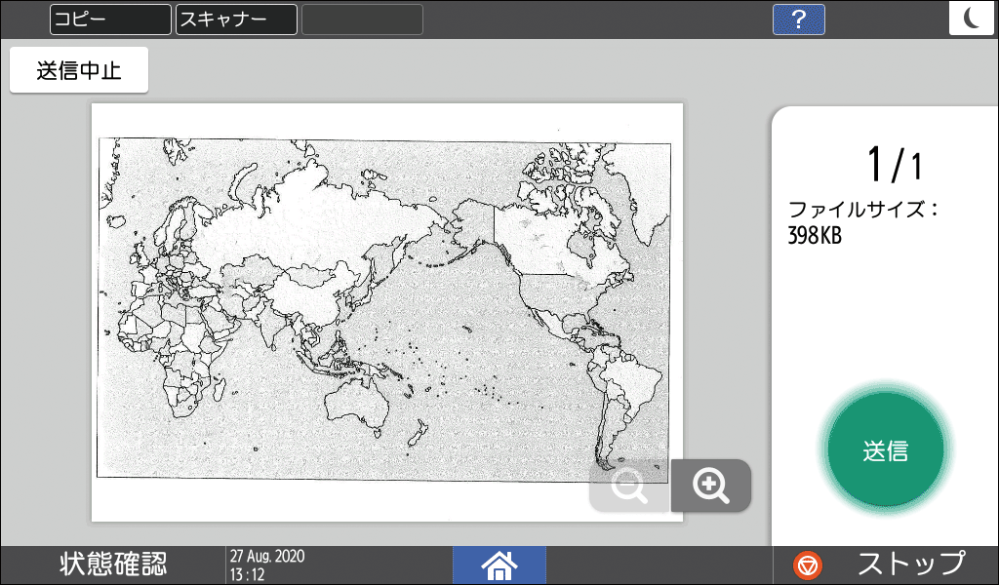The image size is (999, 585).
Task: Return home using the house icon
Action: [499, 565]
